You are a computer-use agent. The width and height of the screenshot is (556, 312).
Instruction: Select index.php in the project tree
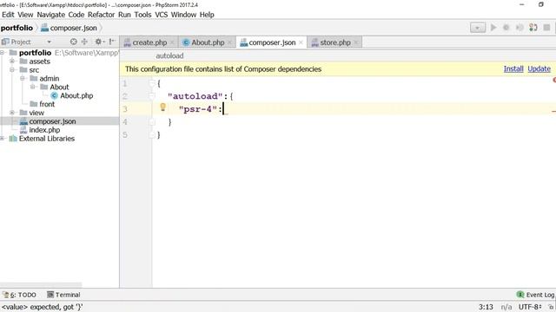[x=40, y=130]
